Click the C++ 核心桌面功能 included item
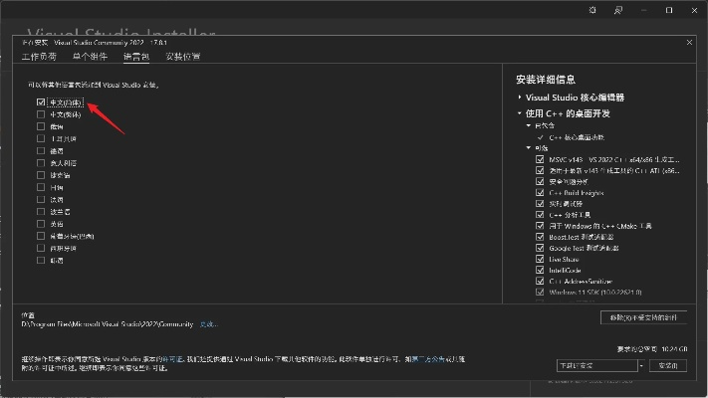Viewport: 708px width, 398px height. [577, 137]
